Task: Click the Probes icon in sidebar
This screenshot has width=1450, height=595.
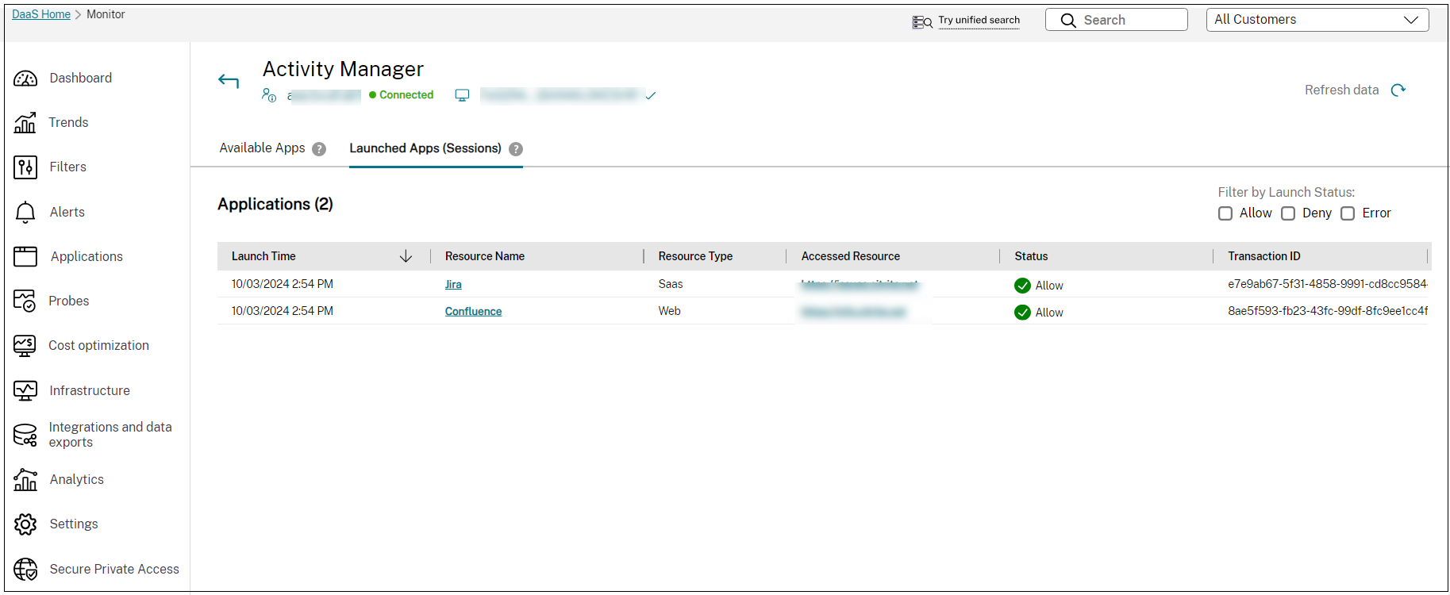Action: pos(25,301)
